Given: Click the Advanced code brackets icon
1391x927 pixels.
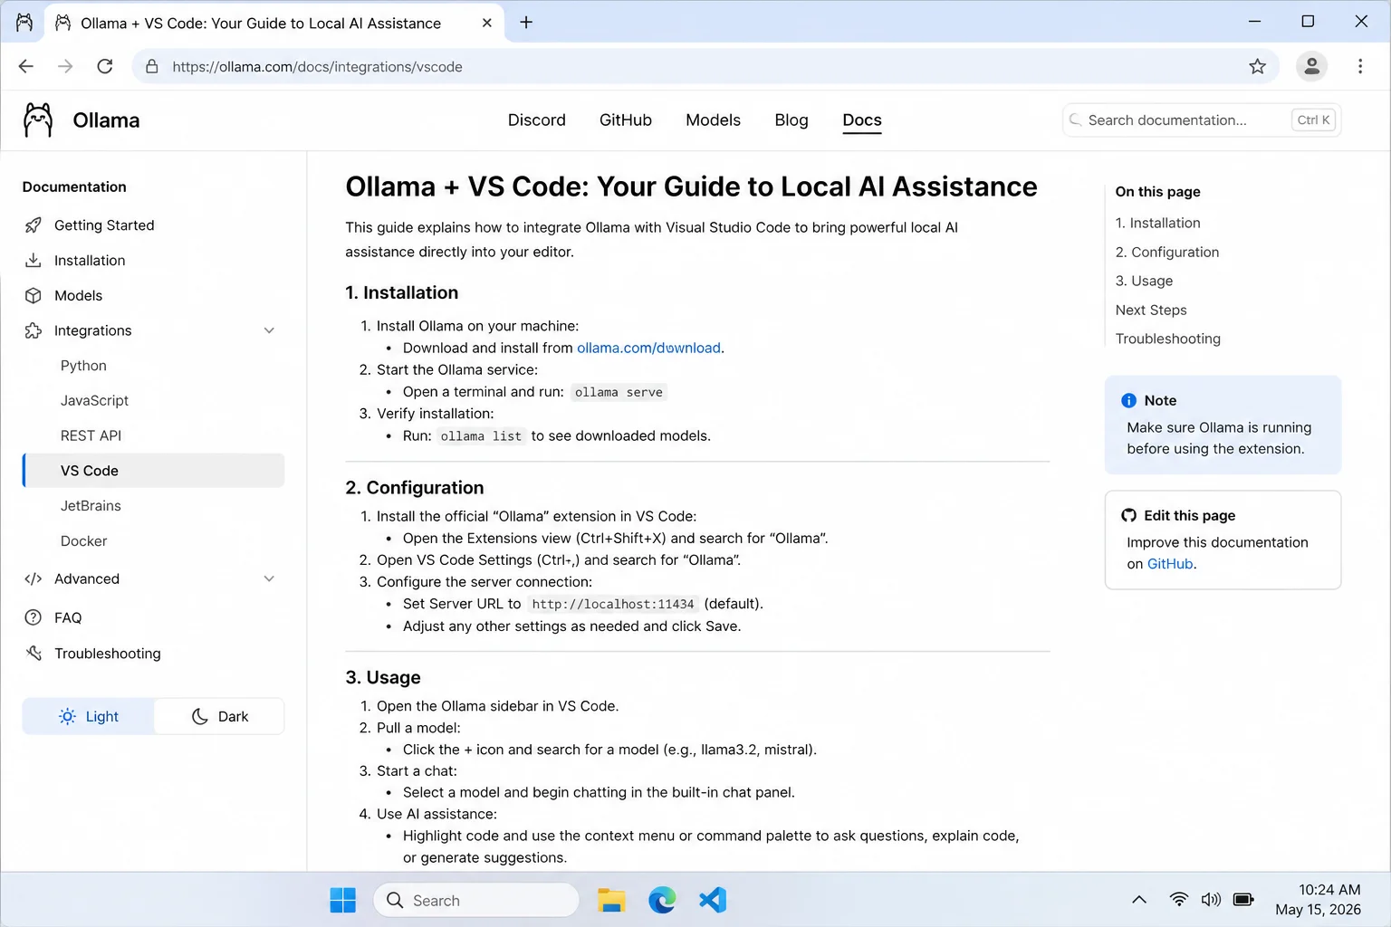Looking at the screenshot, I should coord(34,579).
